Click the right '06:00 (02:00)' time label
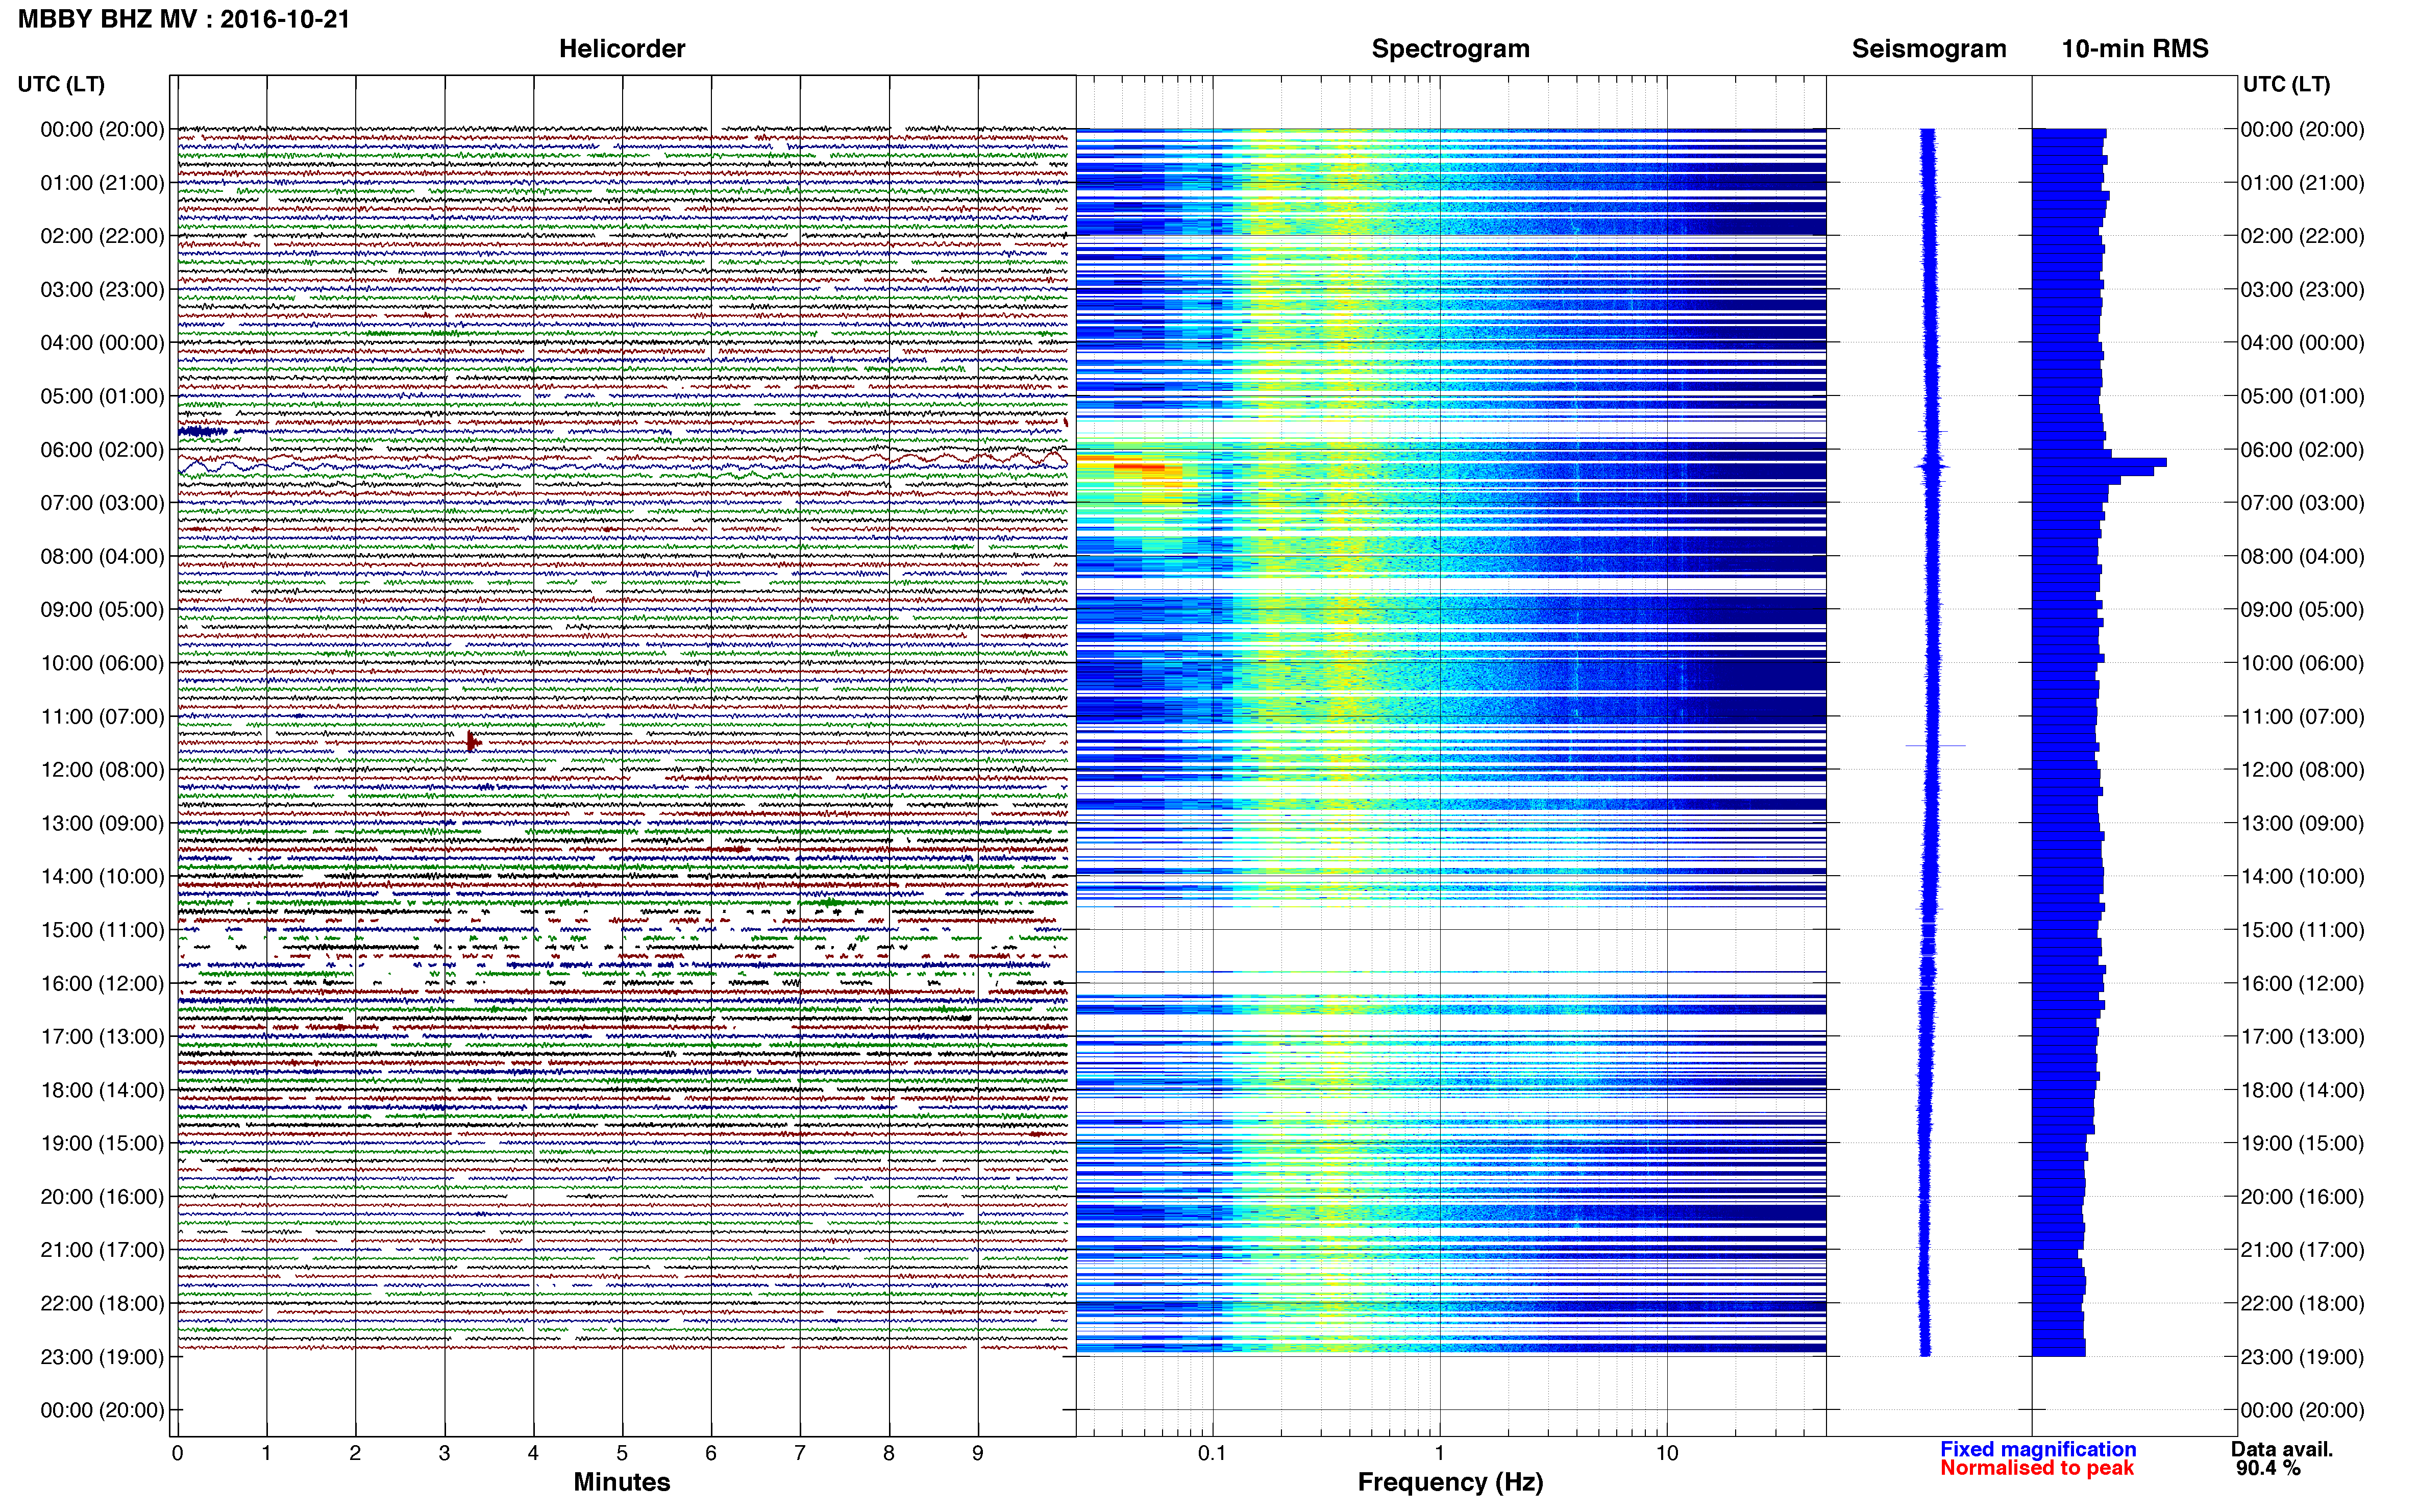Screen dimensions: 2419x1512 pyautogui.click(x=2302, y=450)
